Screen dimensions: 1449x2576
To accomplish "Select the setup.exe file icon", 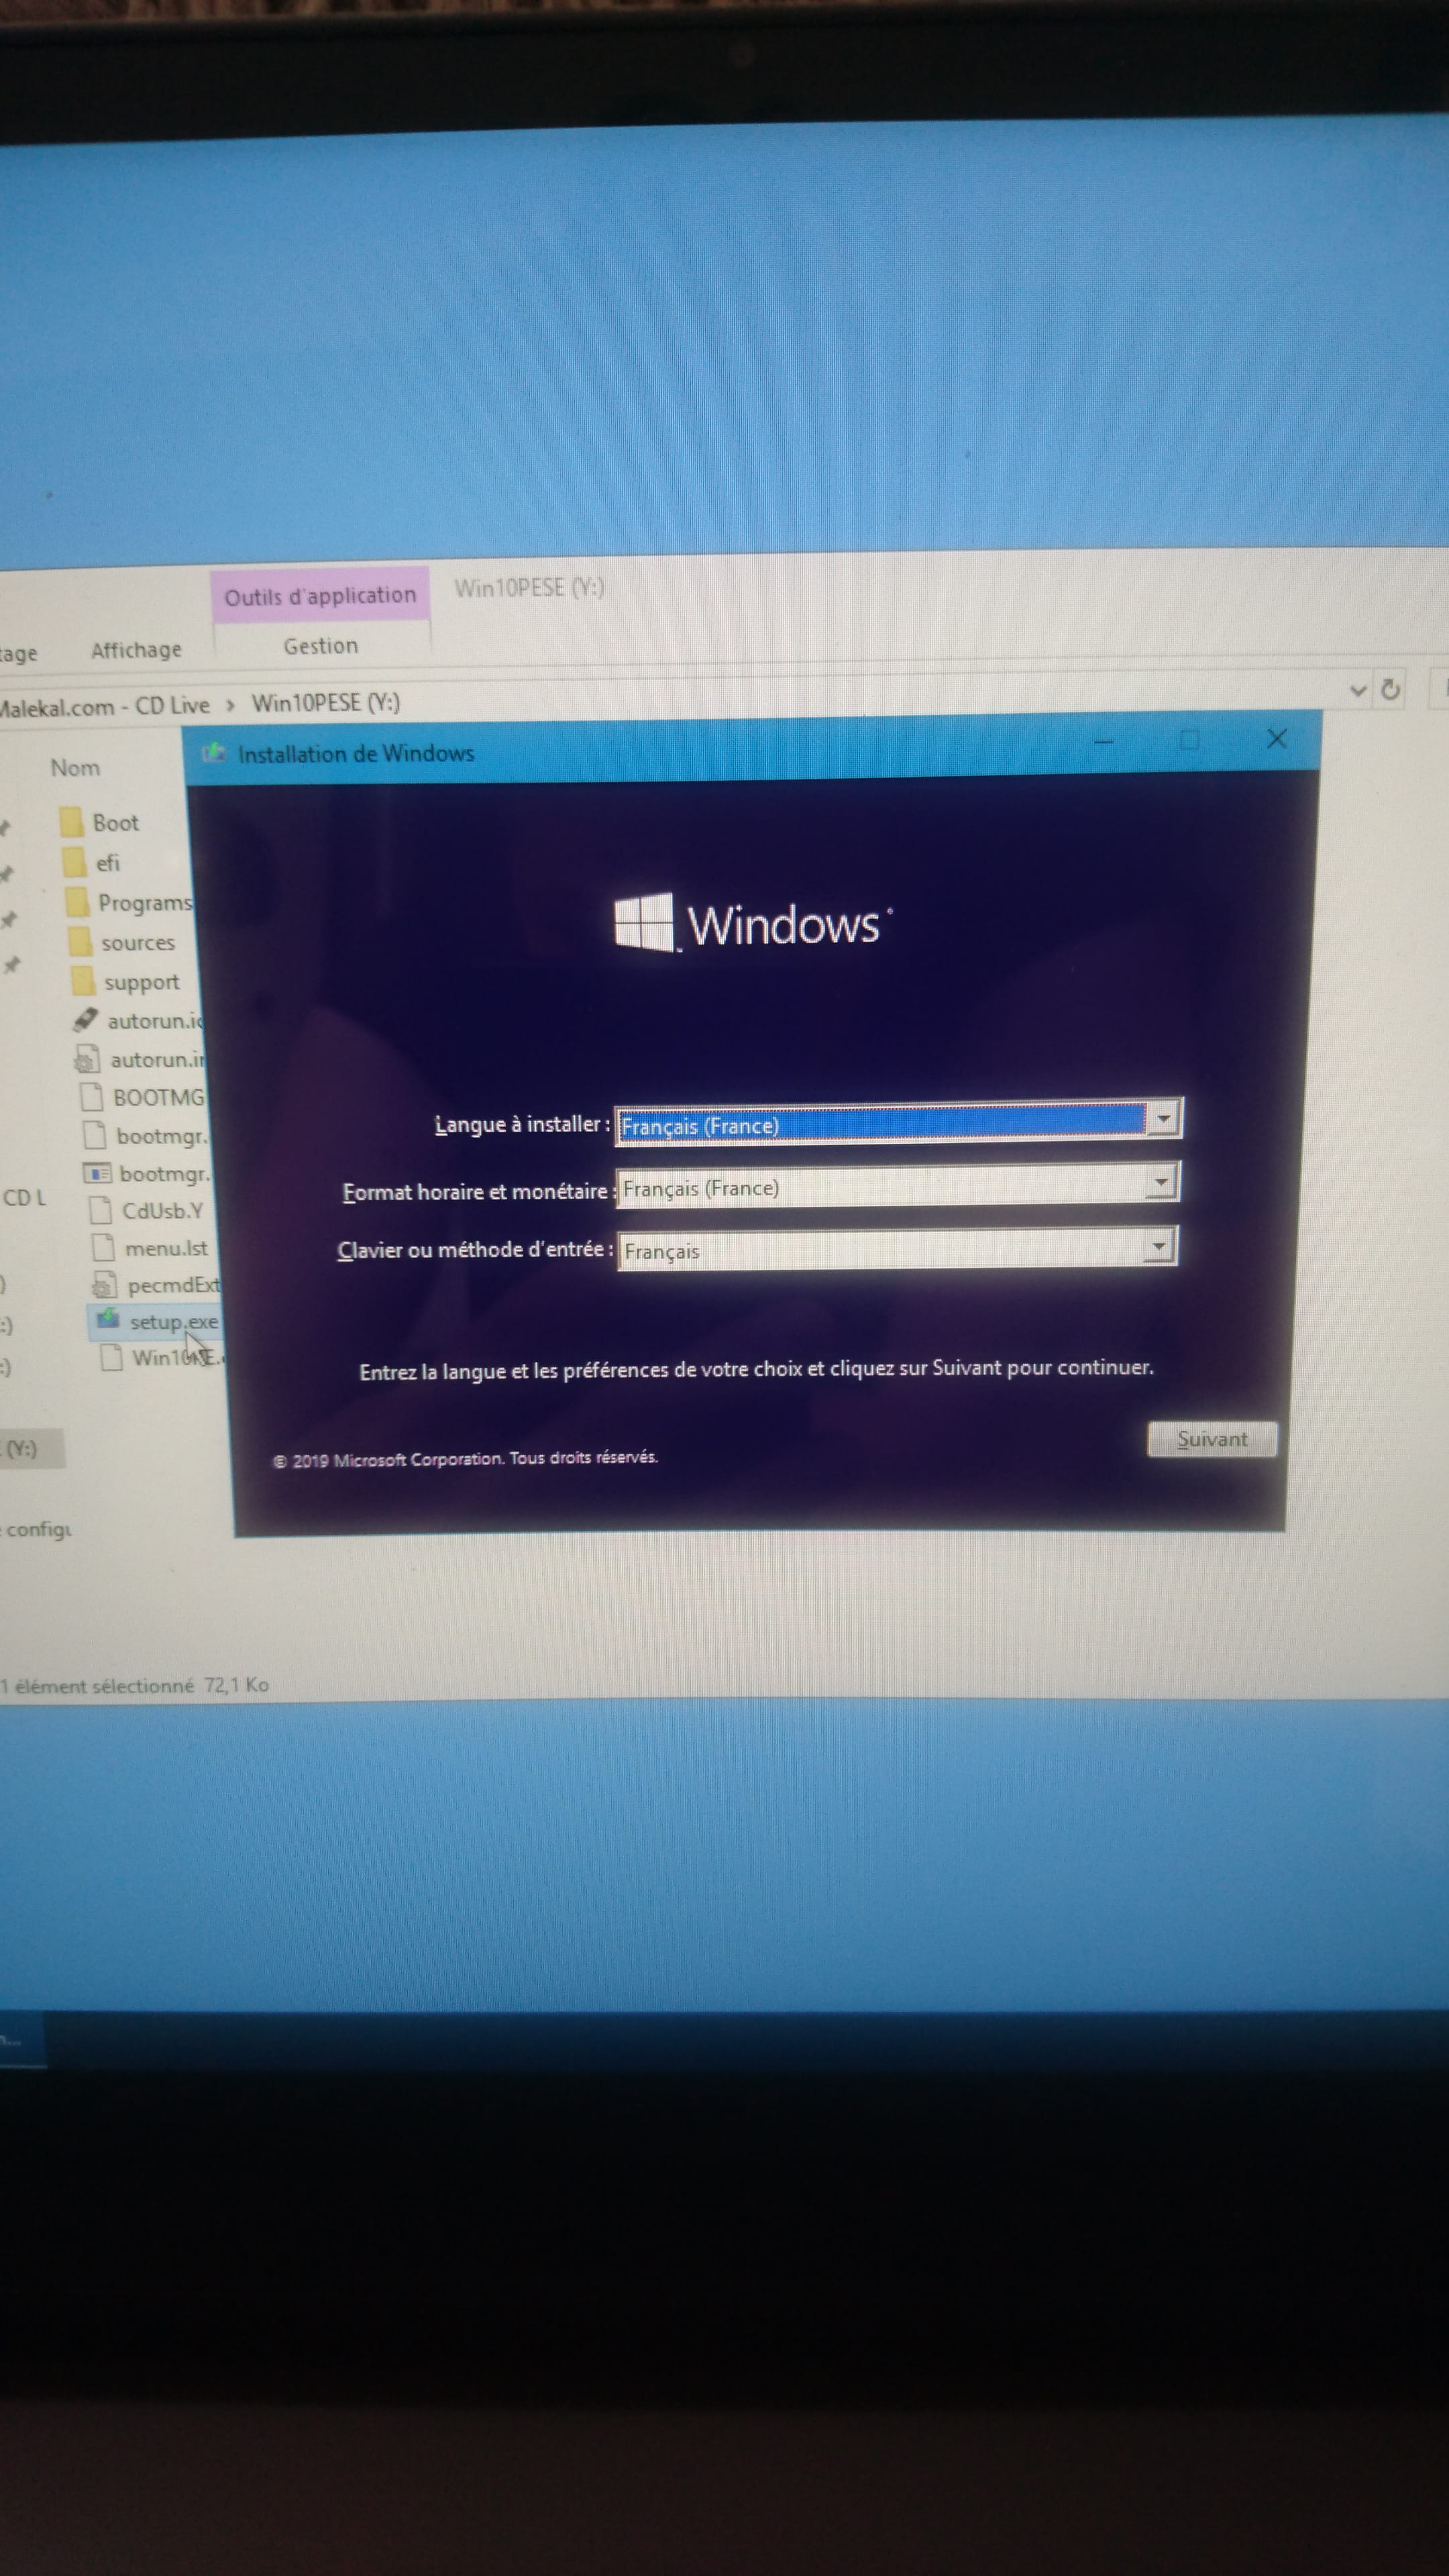I will tap(108, 1320).
